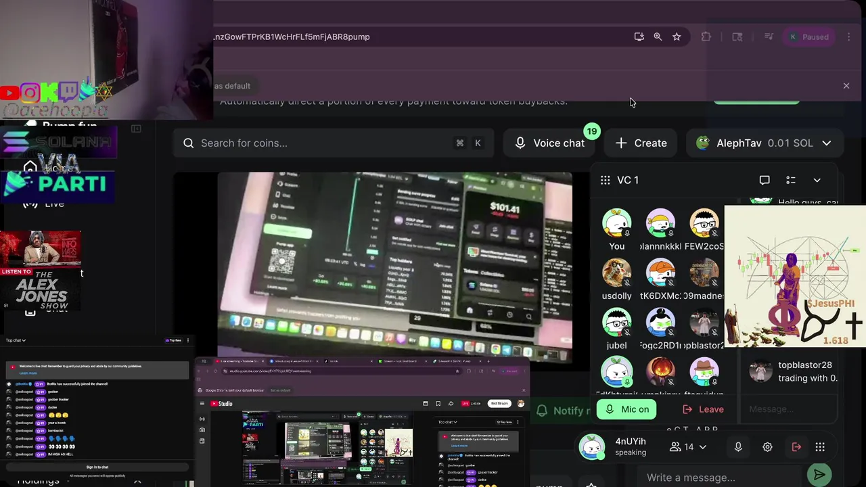The height and width of the screenshot is (487, 866).
Task: Click the LIVE indicator in Studio
Action: click(x=465, y=404)
